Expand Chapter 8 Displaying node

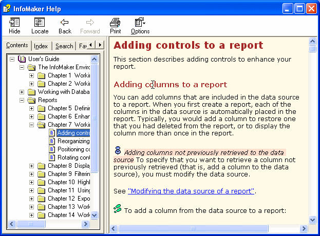31,166
